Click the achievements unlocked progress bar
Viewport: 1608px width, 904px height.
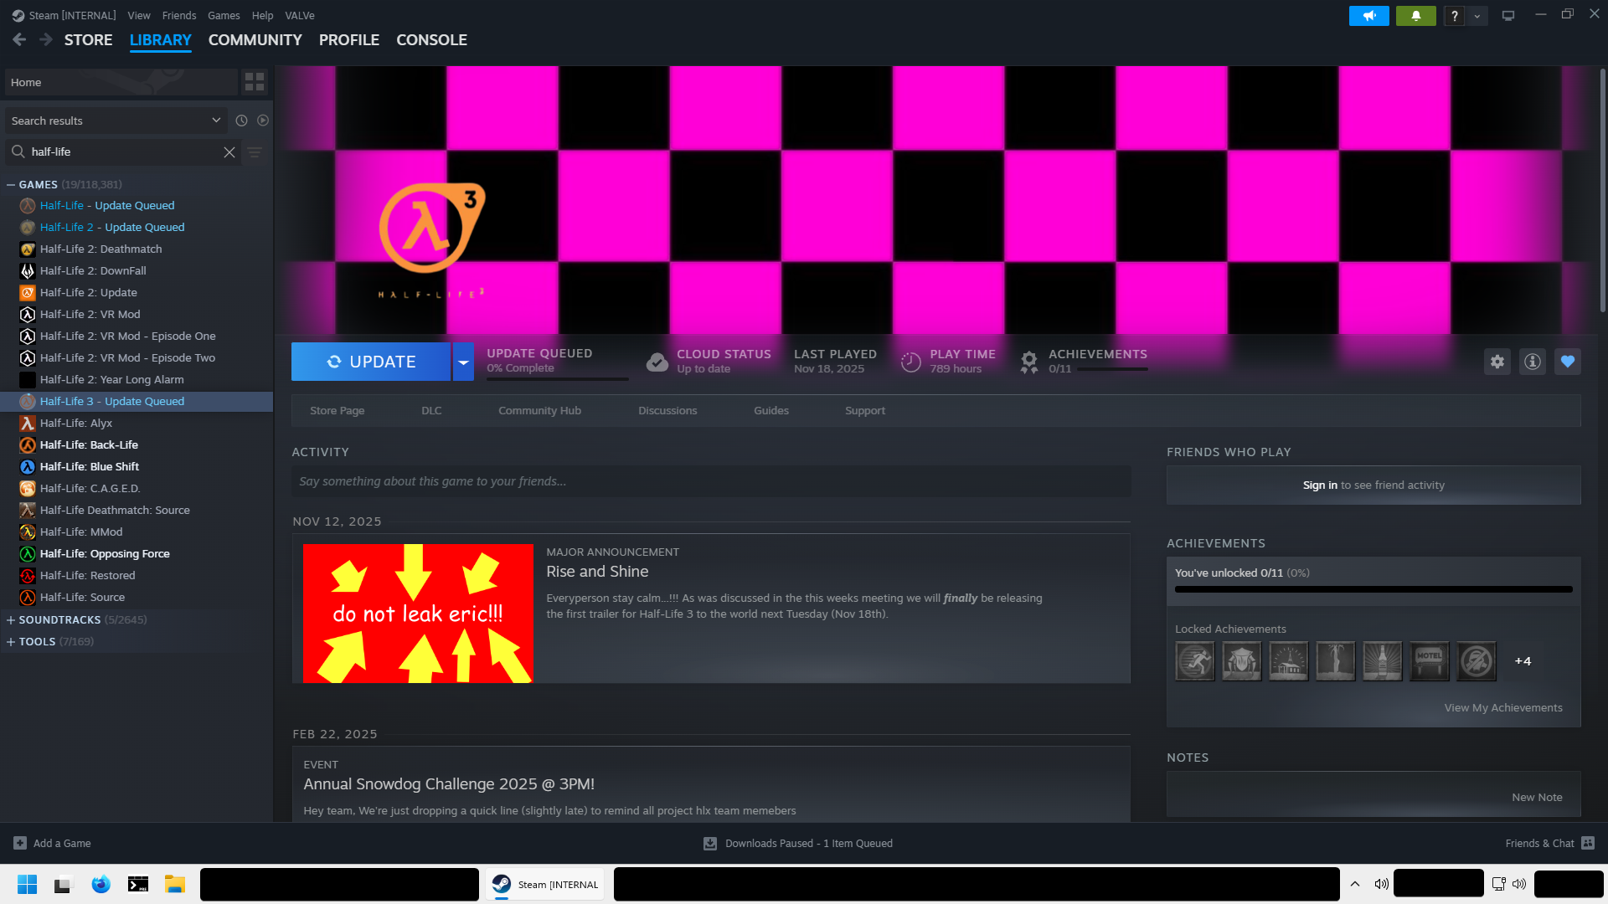[x=1373, y=589]
